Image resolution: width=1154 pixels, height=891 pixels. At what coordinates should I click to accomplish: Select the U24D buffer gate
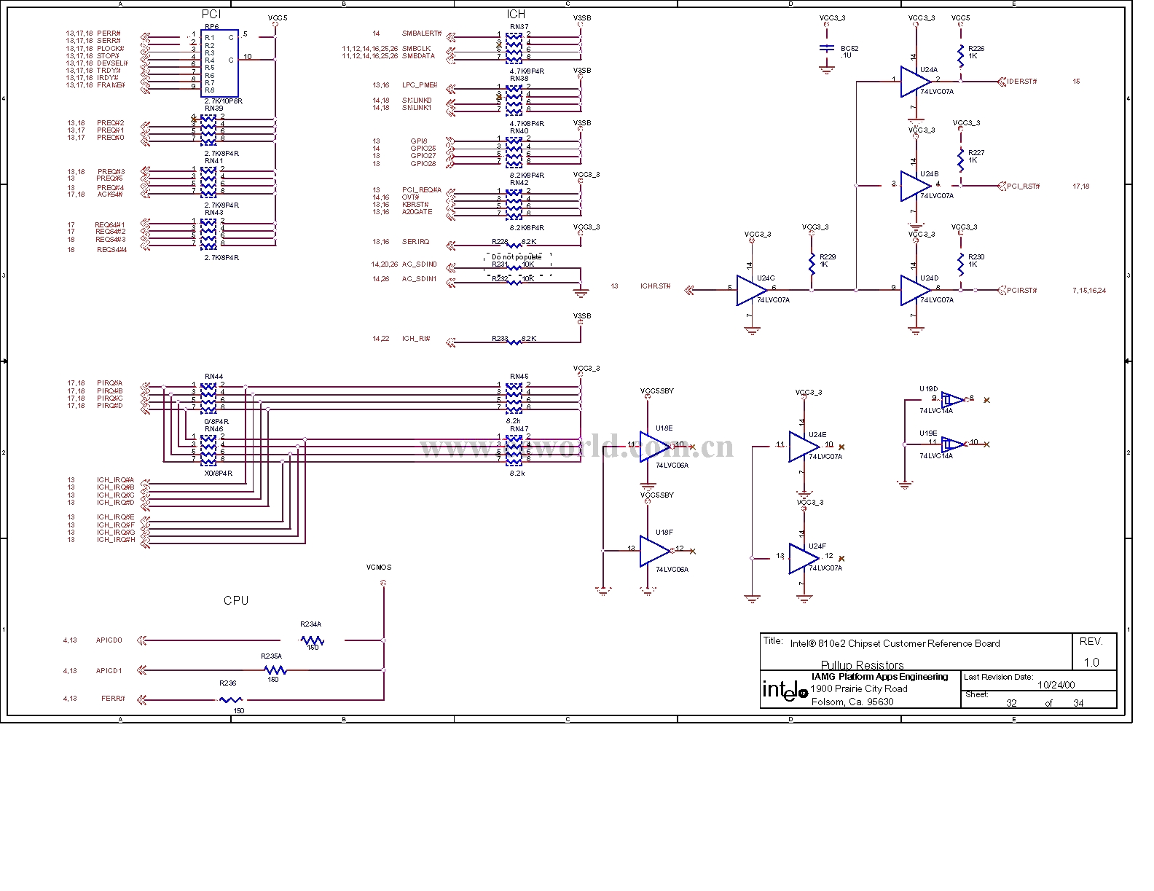914,290
